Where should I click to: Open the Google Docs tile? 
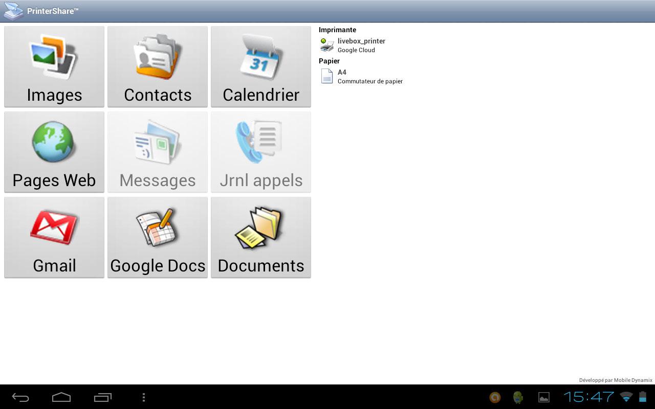click(158, 238)
